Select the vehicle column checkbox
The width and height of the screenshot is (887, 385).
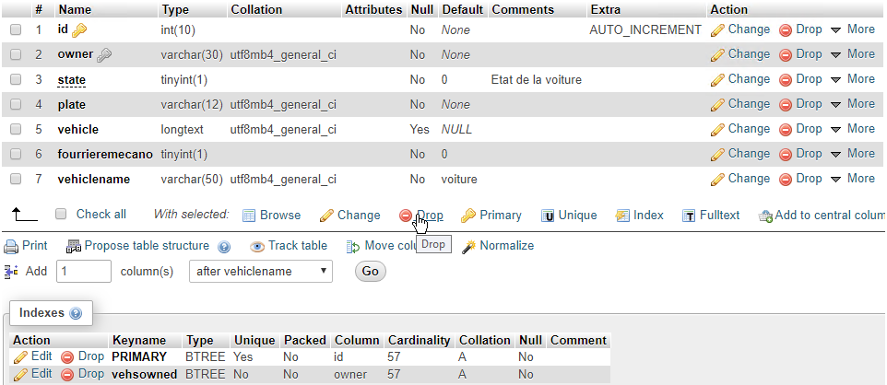pyautogui.click(x=16, y=129)
